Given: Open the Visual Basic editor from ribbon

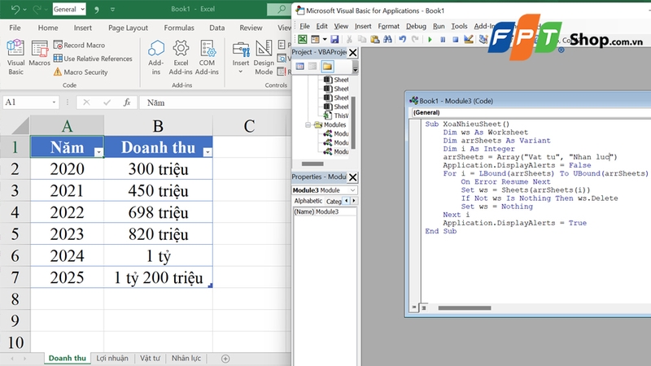Looking at the screenshot, I should tap(15, 54).
